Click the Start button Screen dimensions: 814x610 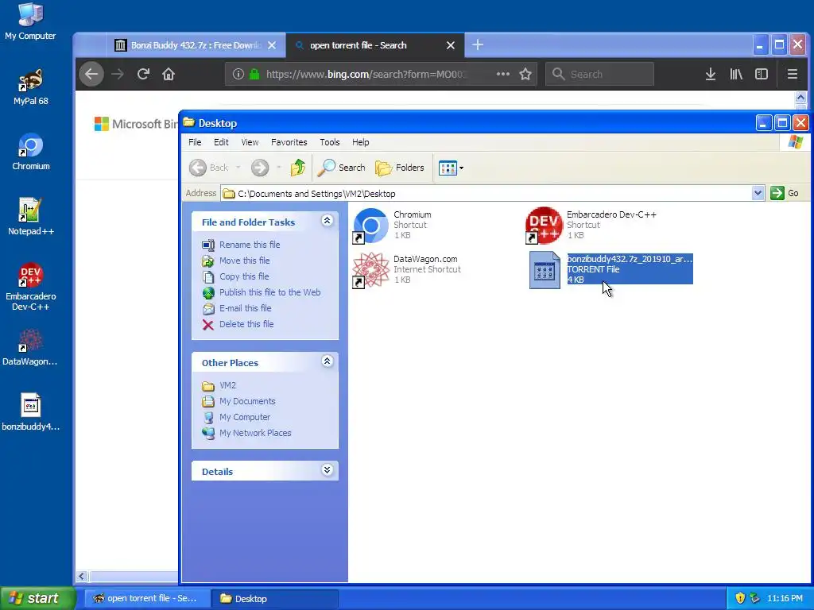coord(38,599)
